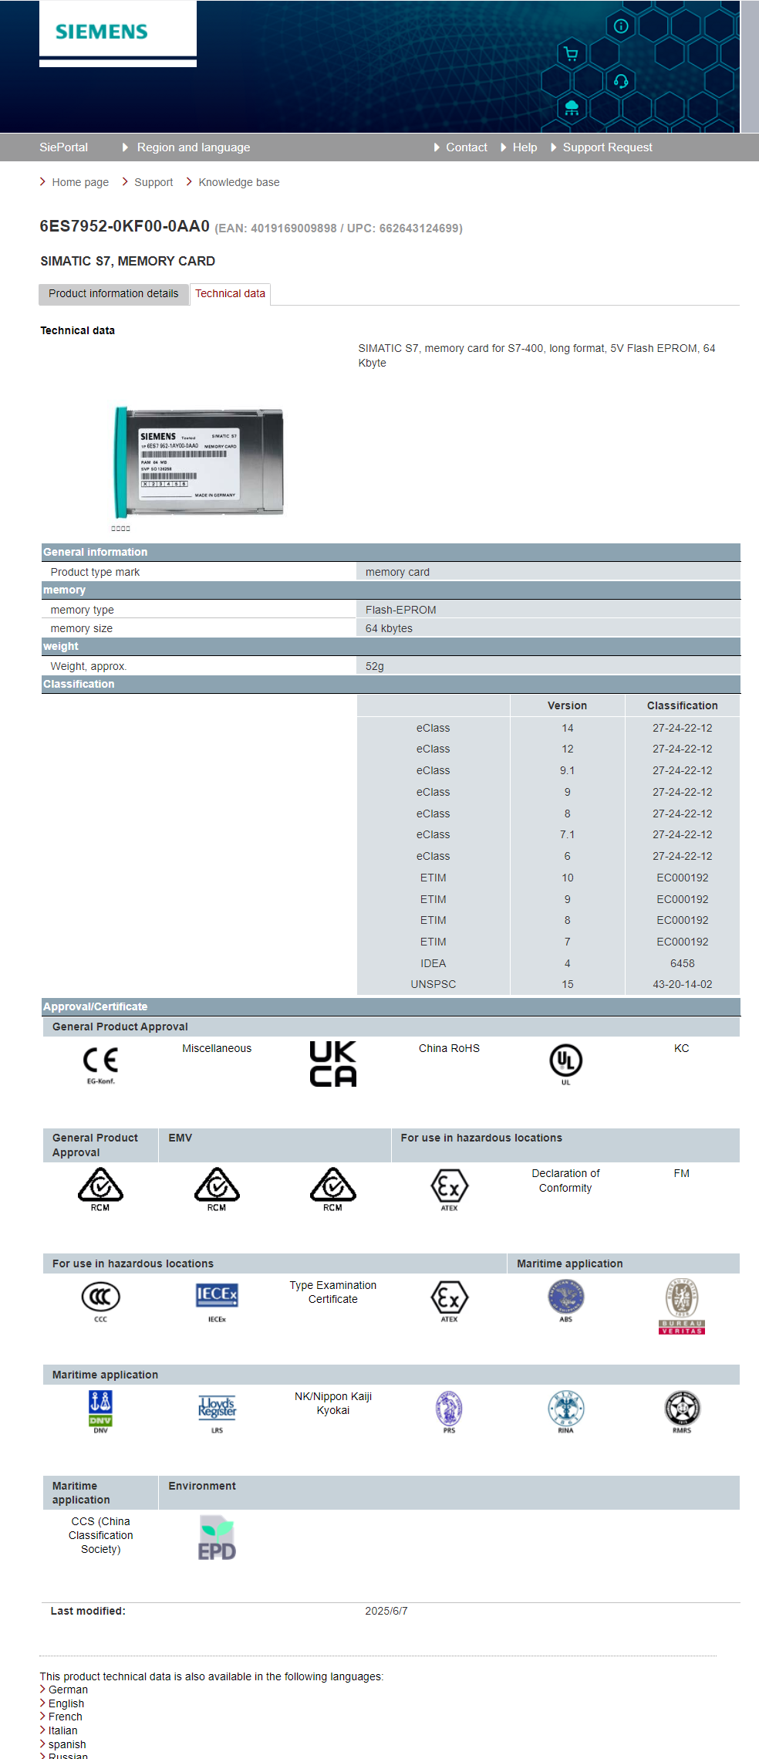Click the memory card product image

199,462
